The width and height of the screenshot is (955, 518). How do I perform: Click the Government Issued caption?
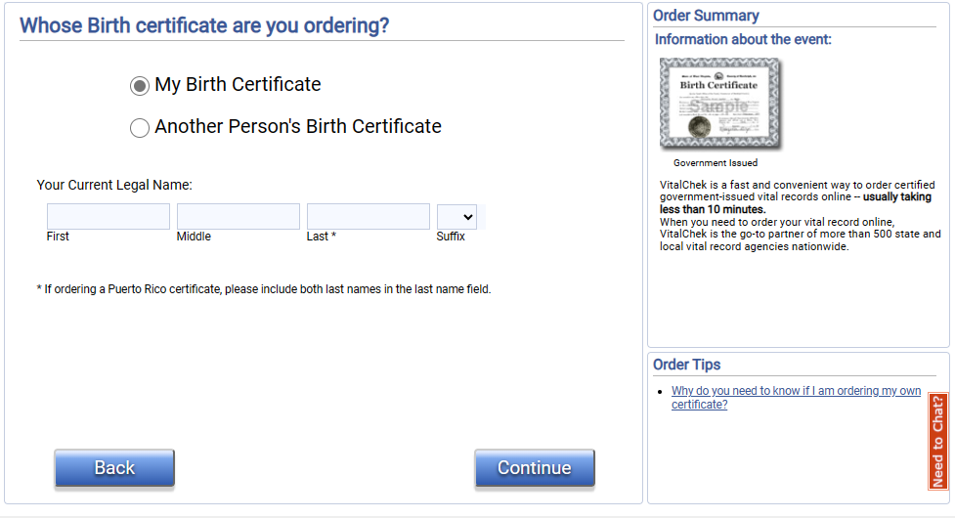point(716,163)
